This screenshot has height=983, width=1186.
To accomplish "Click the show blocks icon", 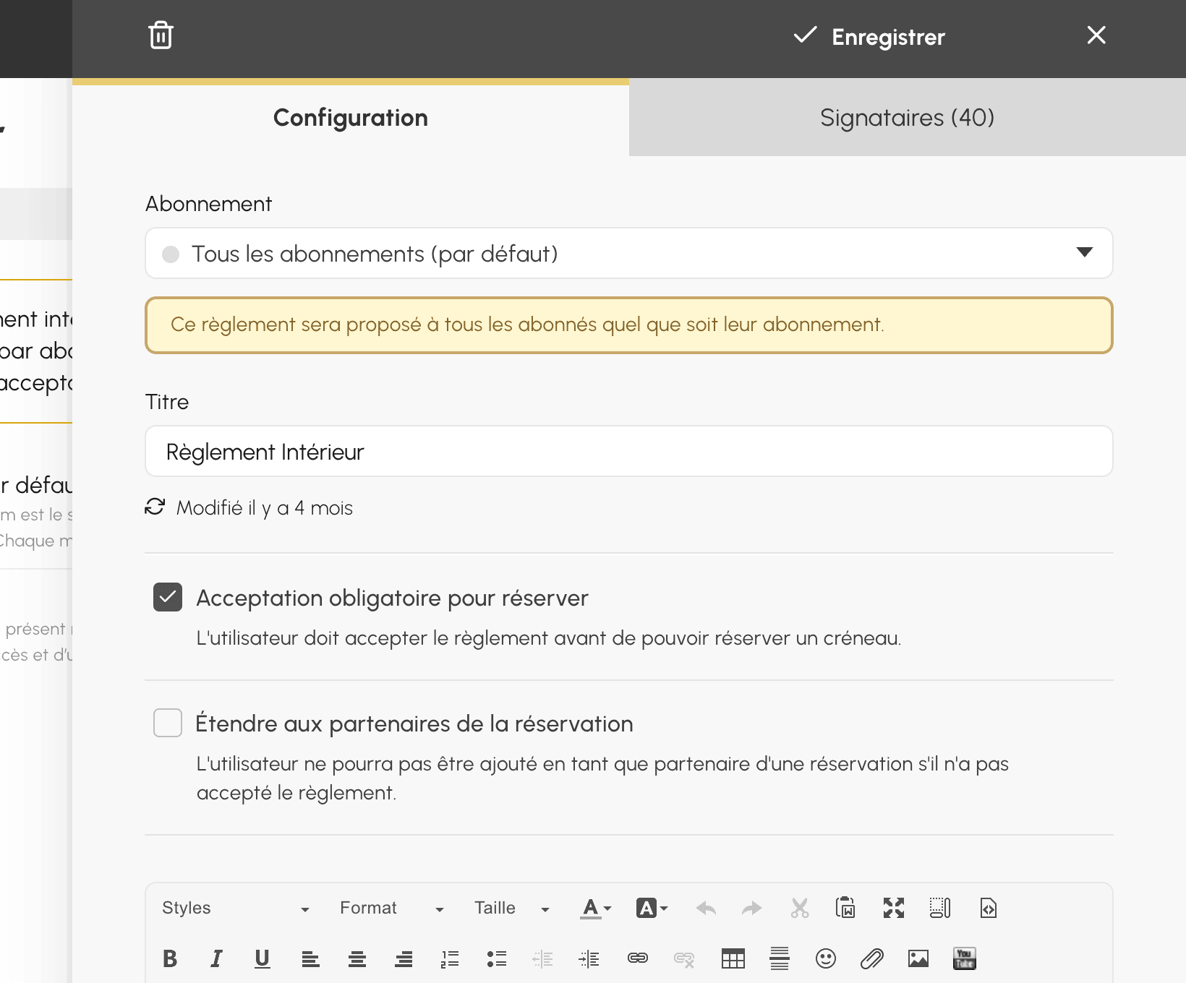I will pyautogui.click(x=940, y=908).
